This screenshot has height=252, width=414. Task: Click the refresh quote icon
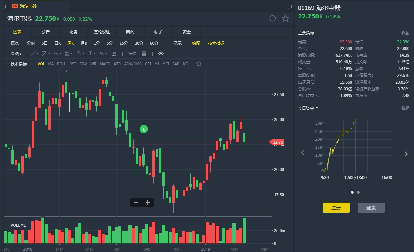tap(273, 18)
